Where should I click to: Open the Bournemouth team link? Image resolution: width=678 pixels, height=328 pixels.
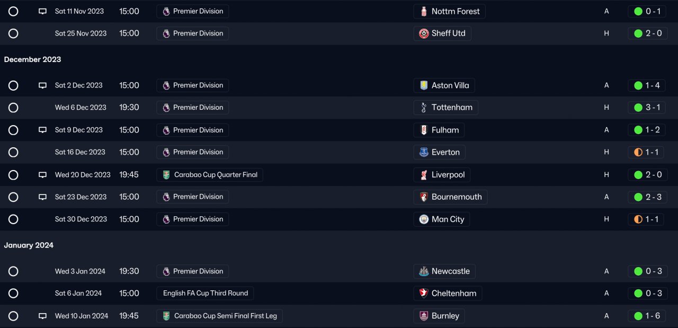tap(450, 197)
